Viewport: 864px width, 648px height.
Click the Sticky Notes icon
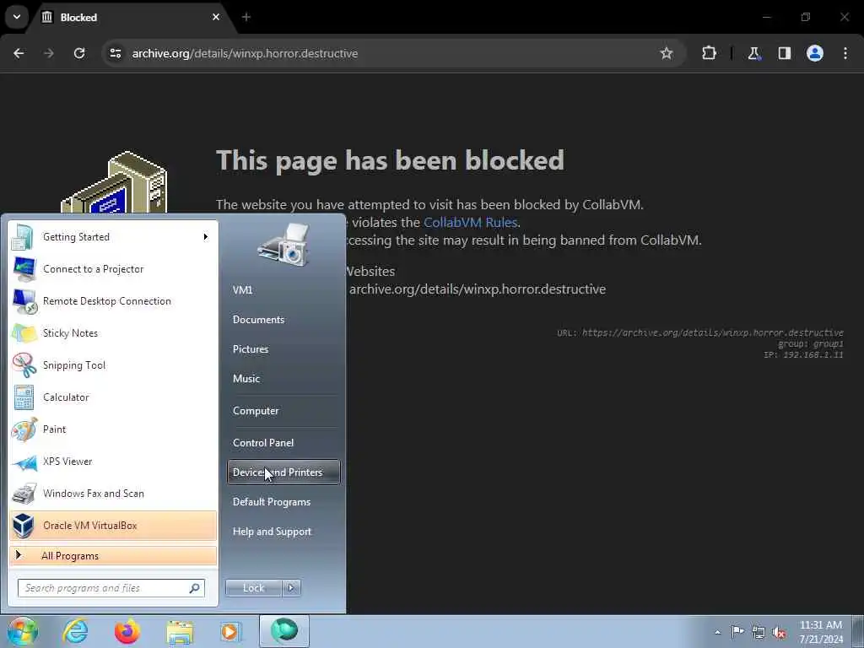click(x=24, y=333)
